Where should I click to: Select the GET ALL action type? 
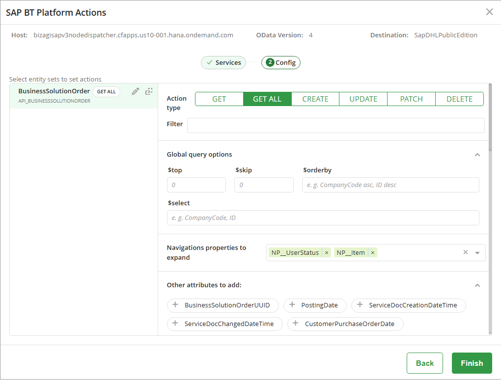pos(267,99)
